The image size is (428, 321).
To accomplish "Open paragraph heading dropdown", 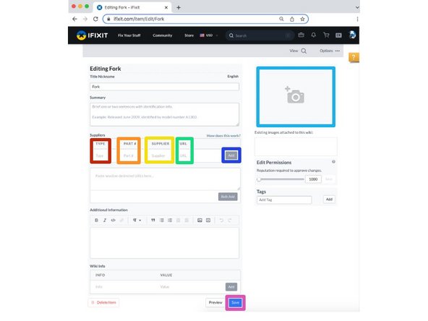I will point(137,220).
